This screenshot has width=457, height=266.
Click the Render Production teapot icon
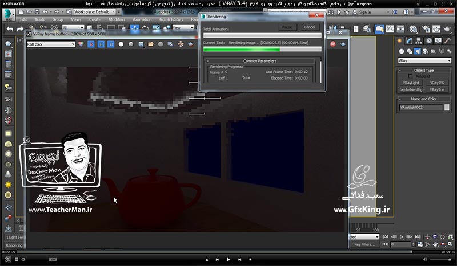pyautogui.click(x=447, y=29)
